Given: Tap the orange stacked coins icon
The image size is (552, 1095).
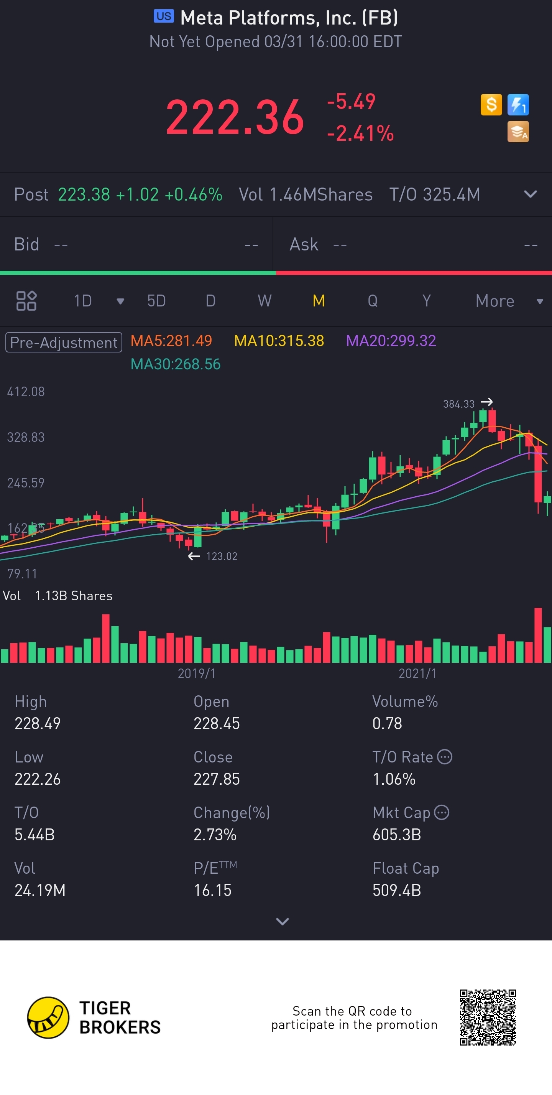Looking at the screenshot, I should [518, 131].
